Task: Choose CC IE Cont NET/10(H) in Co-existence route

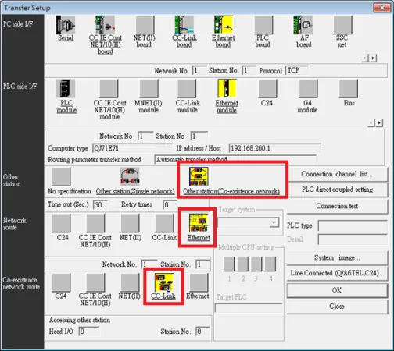Action: 95,282
